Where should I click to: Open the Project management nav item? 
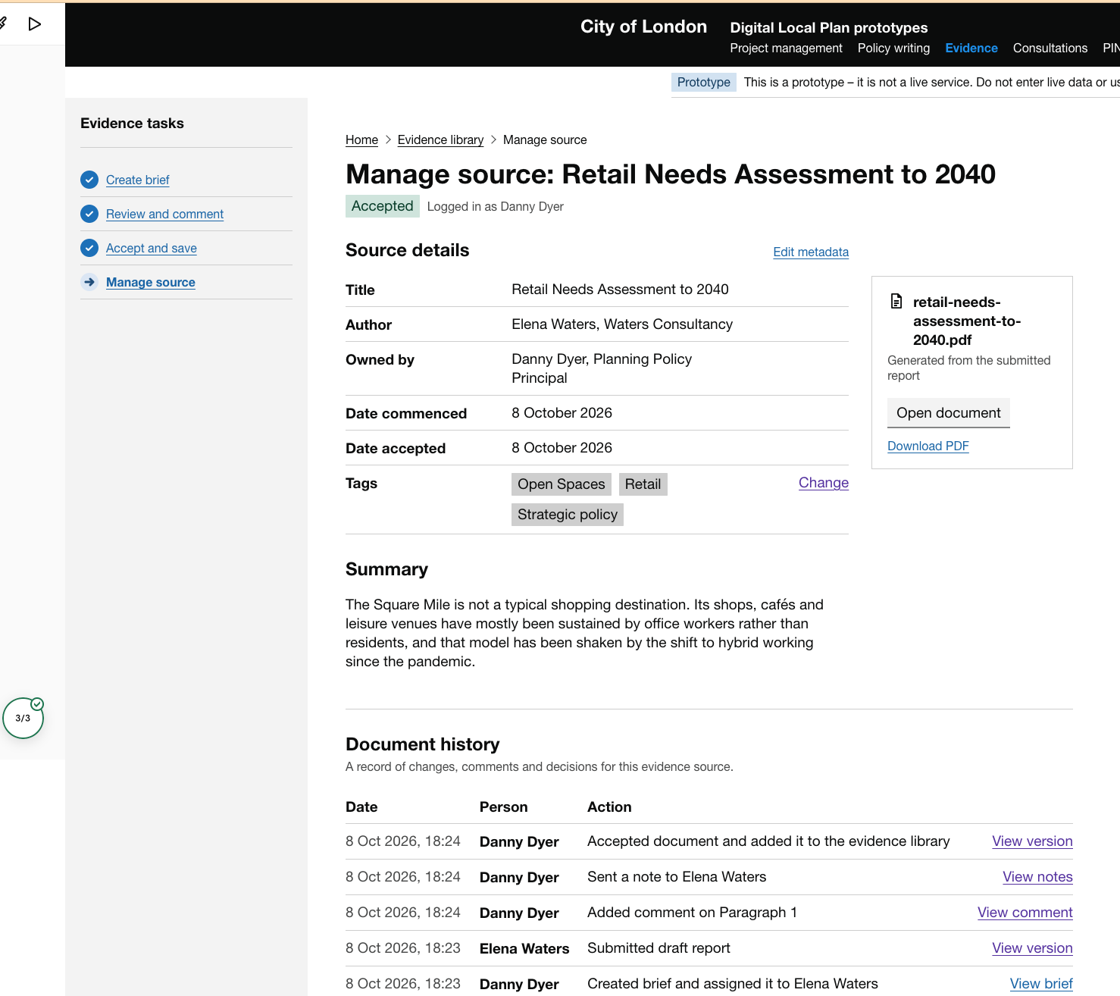786,48
